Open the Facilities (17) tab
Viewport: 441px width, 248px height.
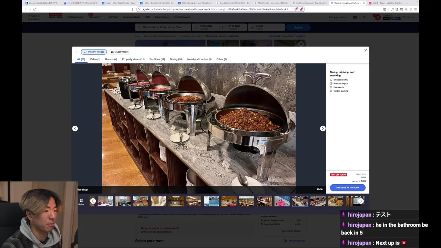point(157,59)
